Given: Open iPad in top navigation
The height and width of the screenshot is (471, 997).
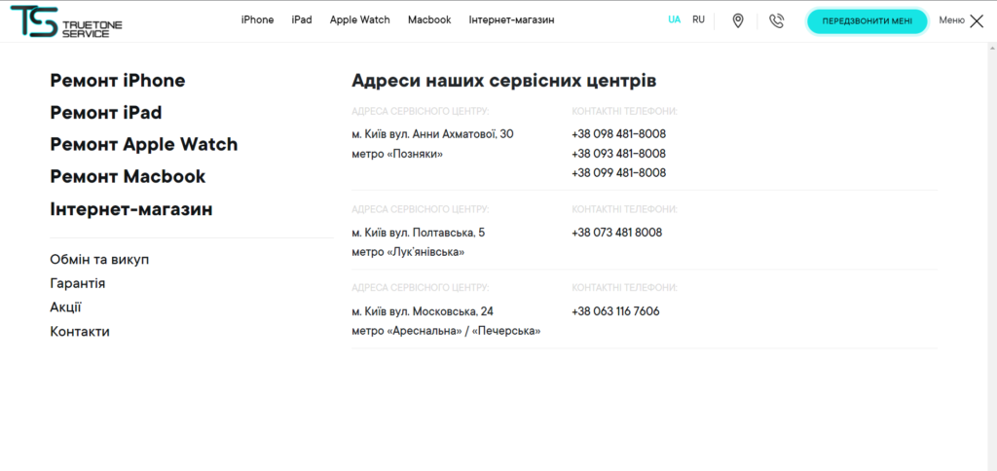Looking at the screenshot, I should [x=302, y=19].
